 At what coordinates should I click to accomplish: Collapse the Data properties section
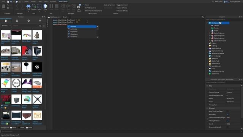[x=207, y=86]
